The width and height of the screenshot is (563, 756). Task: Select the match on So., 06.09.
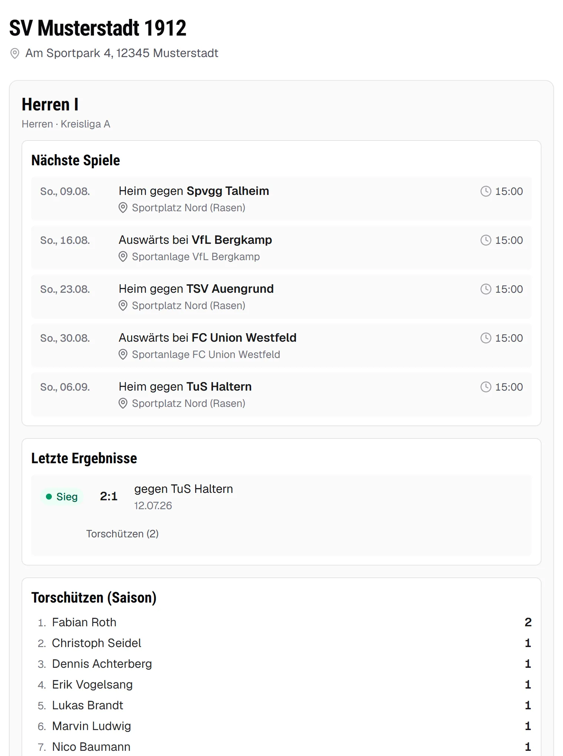click(x=281, y=394)
